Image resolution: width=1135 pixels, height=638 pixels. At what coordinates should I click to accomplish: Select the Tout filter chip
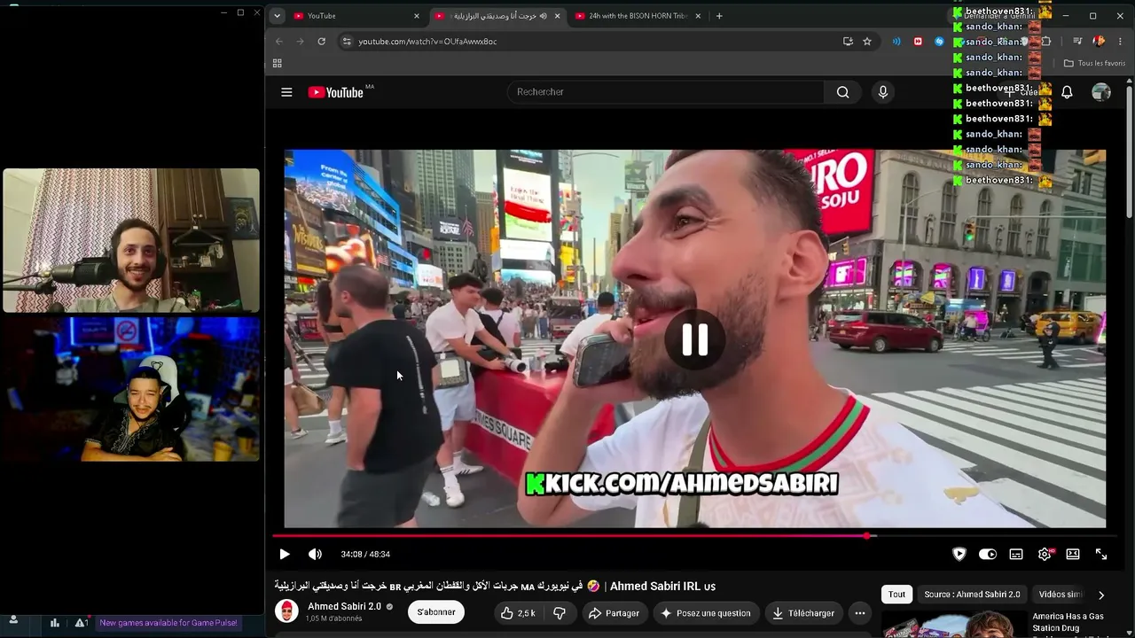pos(897,595)
